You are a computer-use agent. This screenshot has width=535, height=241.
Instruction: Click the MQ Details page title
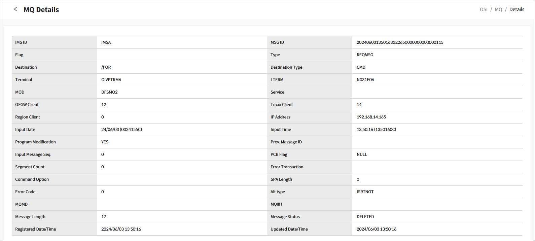coord(41,10)
